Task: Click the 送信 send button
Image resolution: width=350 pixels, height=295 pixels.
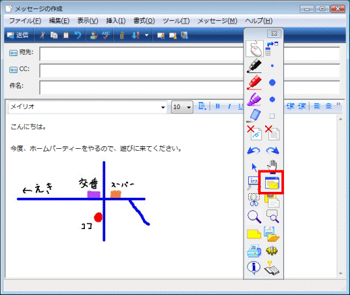Action: 18,35
